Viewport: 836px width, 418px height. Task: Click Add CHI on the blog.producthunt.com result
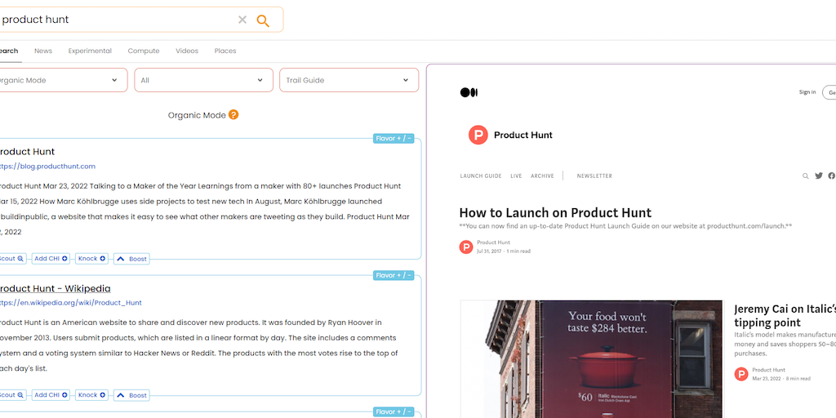point(51,259)
